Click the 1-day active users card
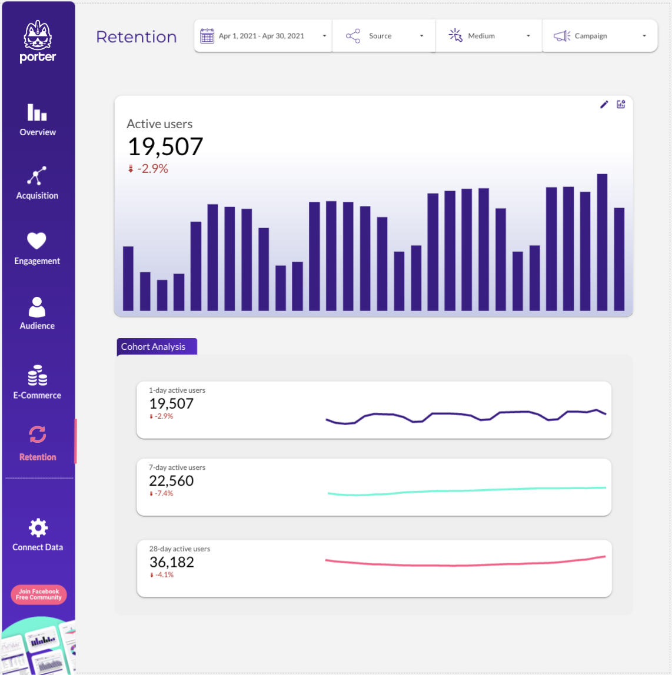Viewport: 672px width, 675px height. click(x=374, y=410)
